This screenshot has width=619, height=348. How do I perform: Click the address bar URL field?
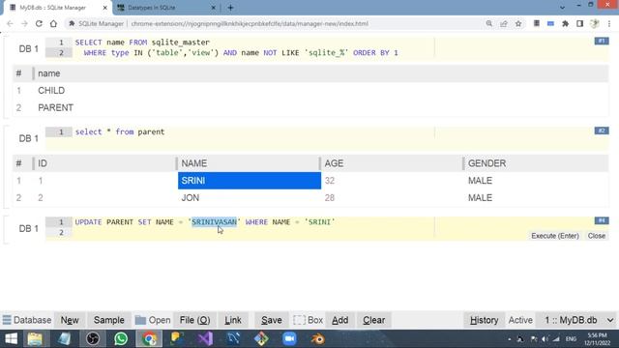(x=250, y=23)
